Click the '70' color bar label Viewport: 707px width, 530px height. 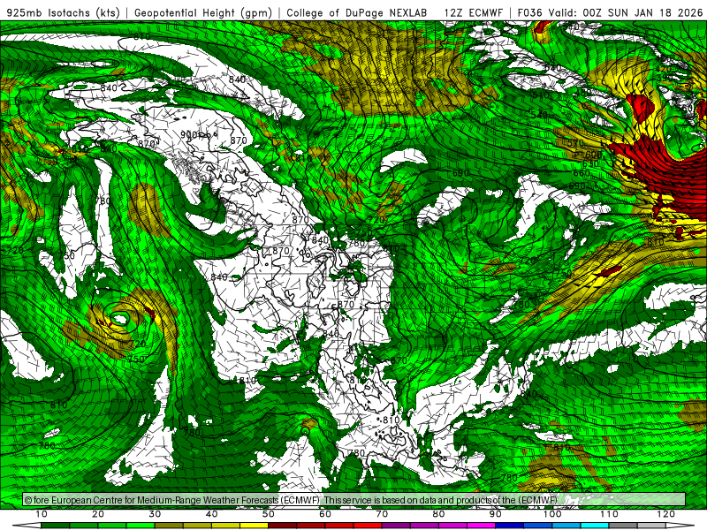tap(382, 514)
